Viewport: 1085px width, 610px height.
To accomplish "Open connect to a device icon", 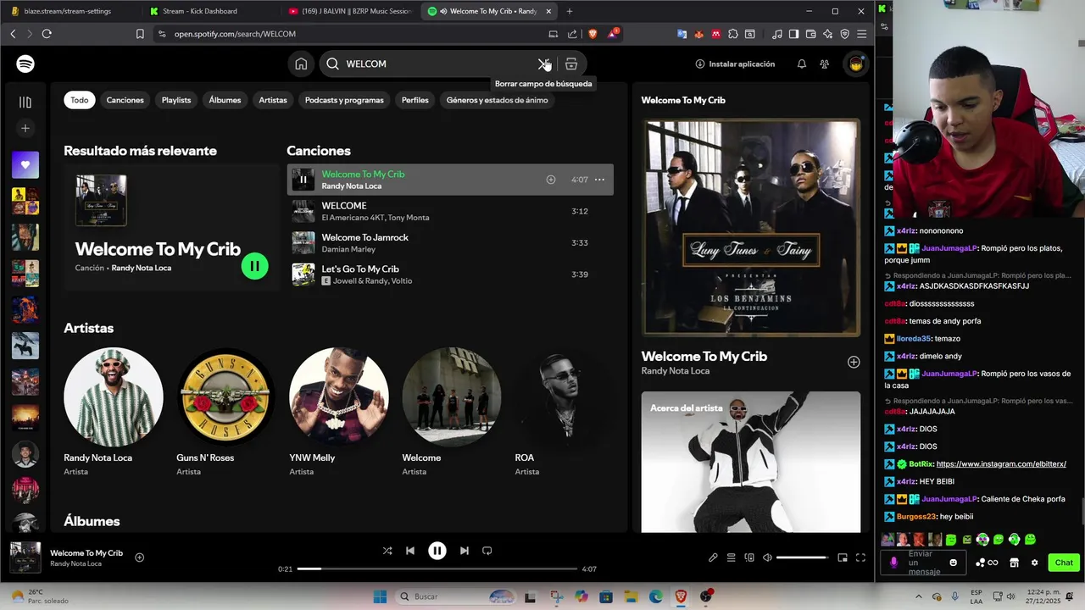I will pos(749,557).
